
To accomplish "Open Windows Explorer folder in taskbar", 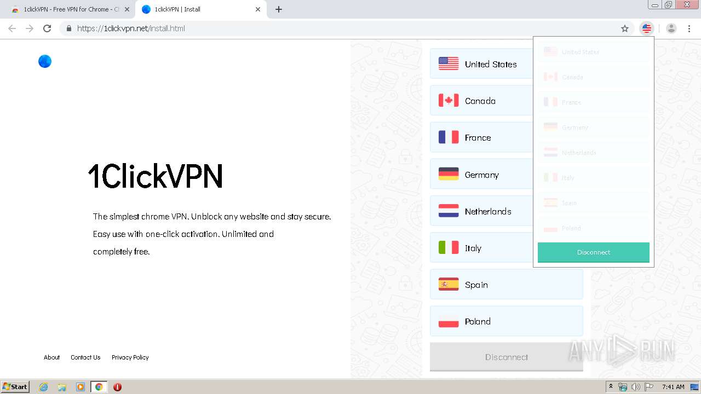I will [x=62, y=387].
